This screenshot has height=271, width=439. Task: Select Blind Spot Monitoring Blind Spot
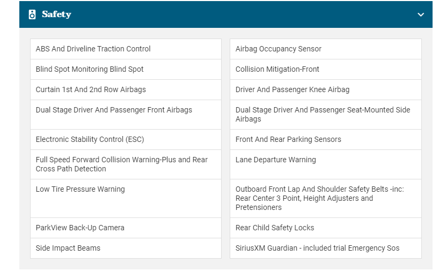point(90,69)
